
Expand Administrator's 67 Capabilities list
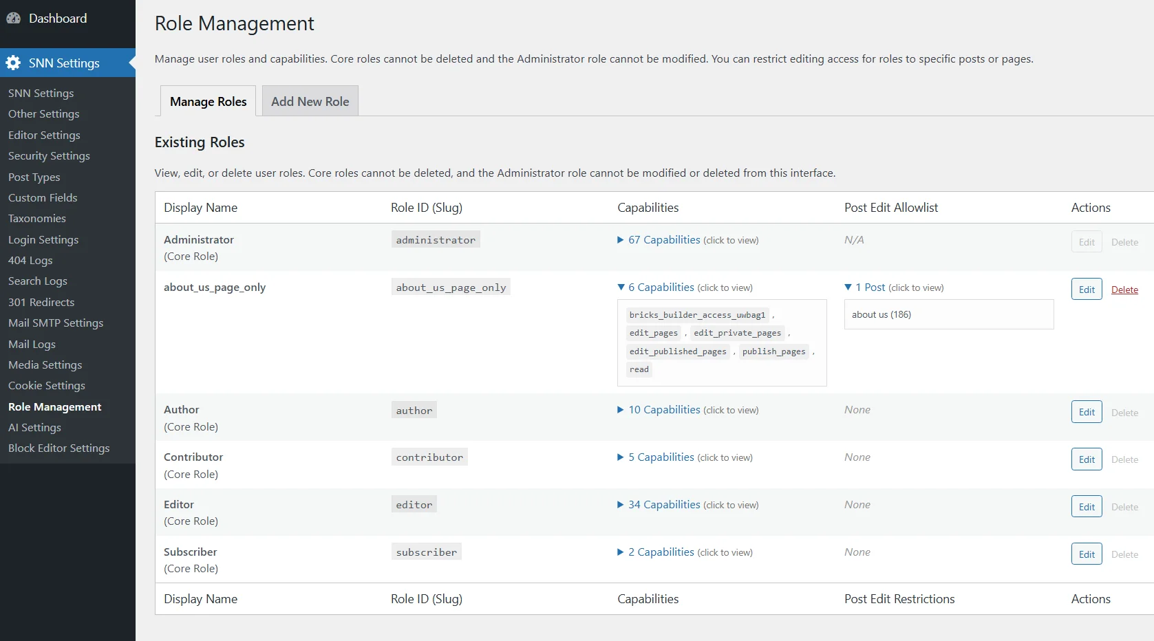[663, 240]
